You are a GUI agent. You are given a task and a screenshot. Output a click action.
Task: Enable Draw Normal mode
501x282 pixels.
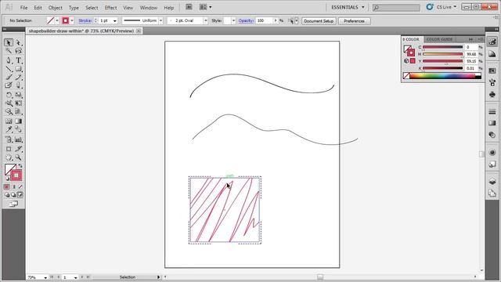pos(7,195)
